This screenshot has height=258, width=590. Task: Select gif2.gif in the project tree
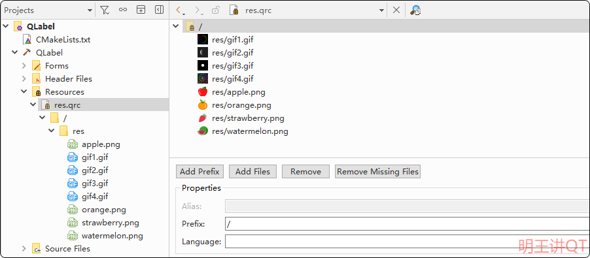coord(95,170)
